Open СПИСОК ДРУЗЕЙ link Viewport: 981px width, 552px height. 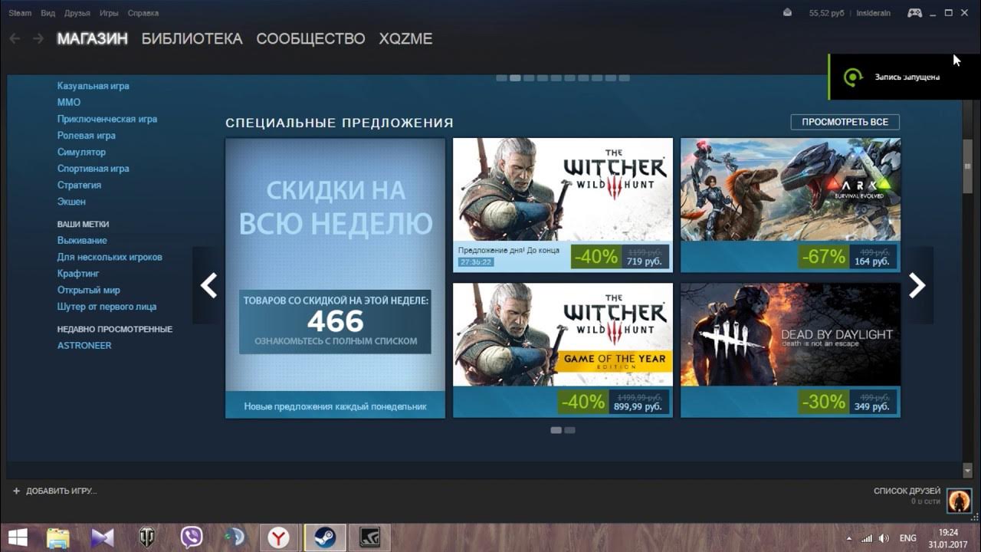(x=907, y=491)
